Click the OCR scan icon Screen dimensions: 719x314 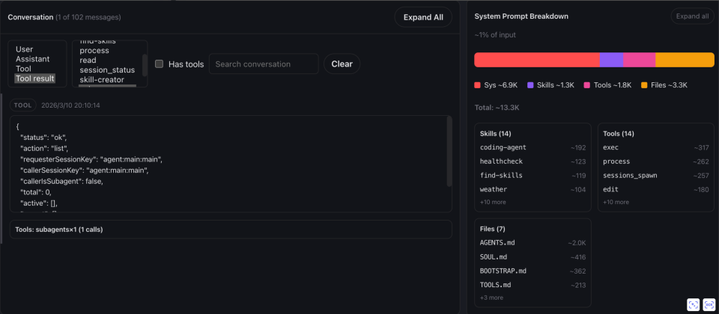(x=709, y=304)
